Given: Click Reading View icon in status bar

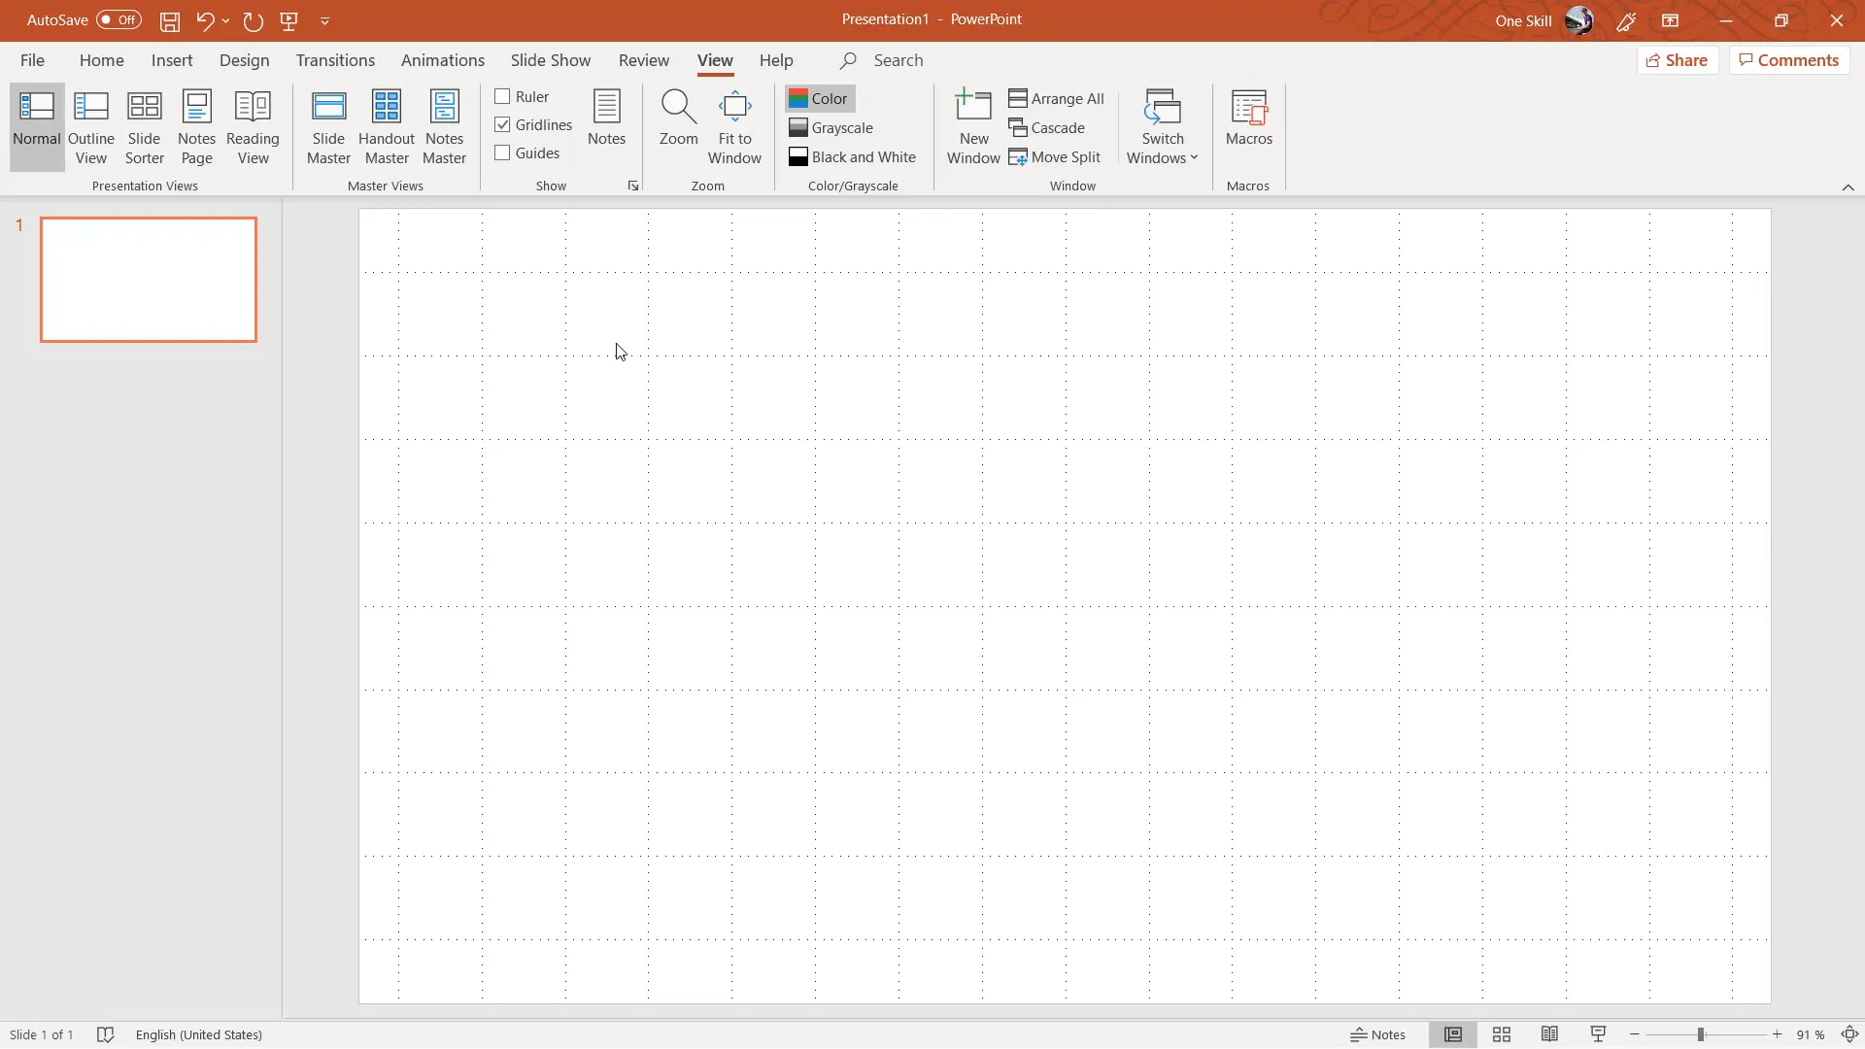Looking at the screenshot, I should (1549, 1034).
